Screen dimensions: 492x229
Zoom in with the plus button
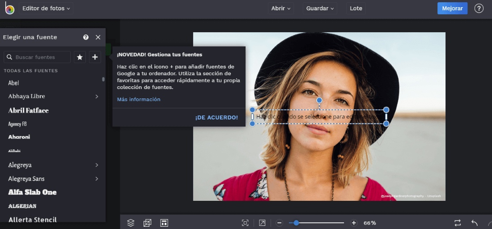coord(354,223)
